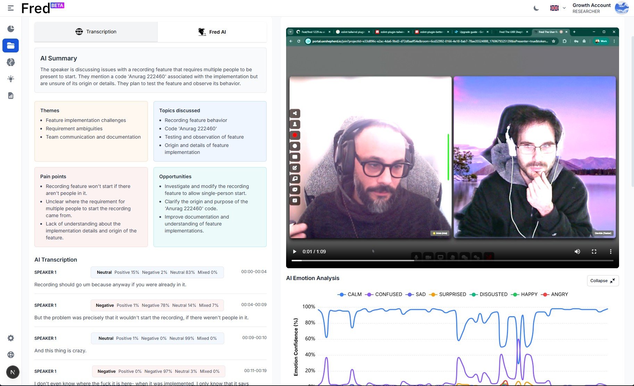This screenshot has height=386, width=634.
Task: Select transcript line 'But the problem was precisely'
Action: pos(141,318)
